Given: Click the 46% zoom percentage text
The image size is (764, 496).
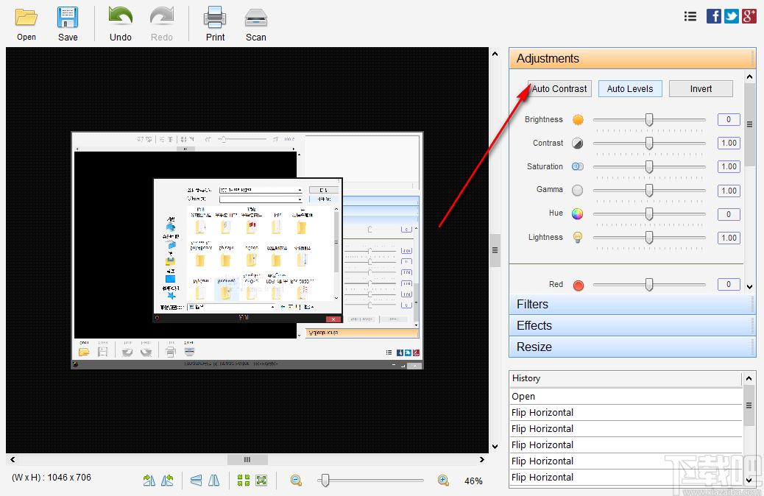Looking at the screenshot, I should (473, 481).
